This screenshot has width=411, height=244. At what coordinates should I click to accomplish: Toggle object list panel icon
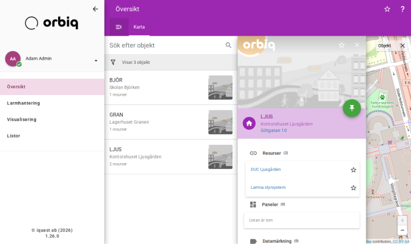click(x=119, y=27)
